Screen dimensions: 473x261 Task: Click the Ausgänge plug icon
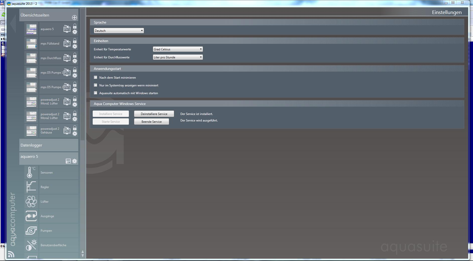click(x=31, y=216)
